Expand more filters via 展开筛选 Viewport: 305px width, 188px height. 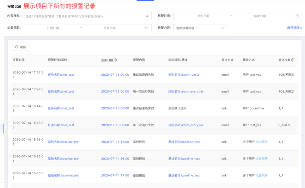coord(294,28)
